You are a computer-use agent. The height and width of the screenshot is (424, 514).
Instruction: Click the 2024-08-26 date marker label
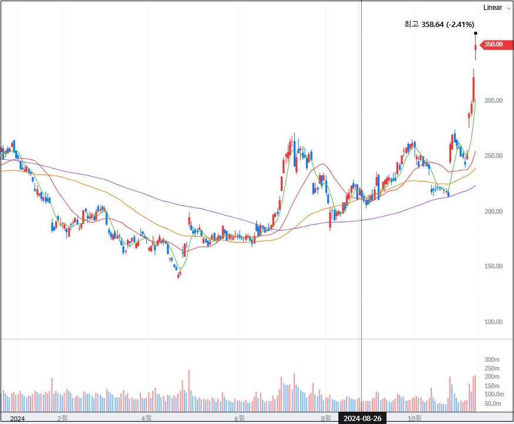pyautogui.click(x=362, y=419)
